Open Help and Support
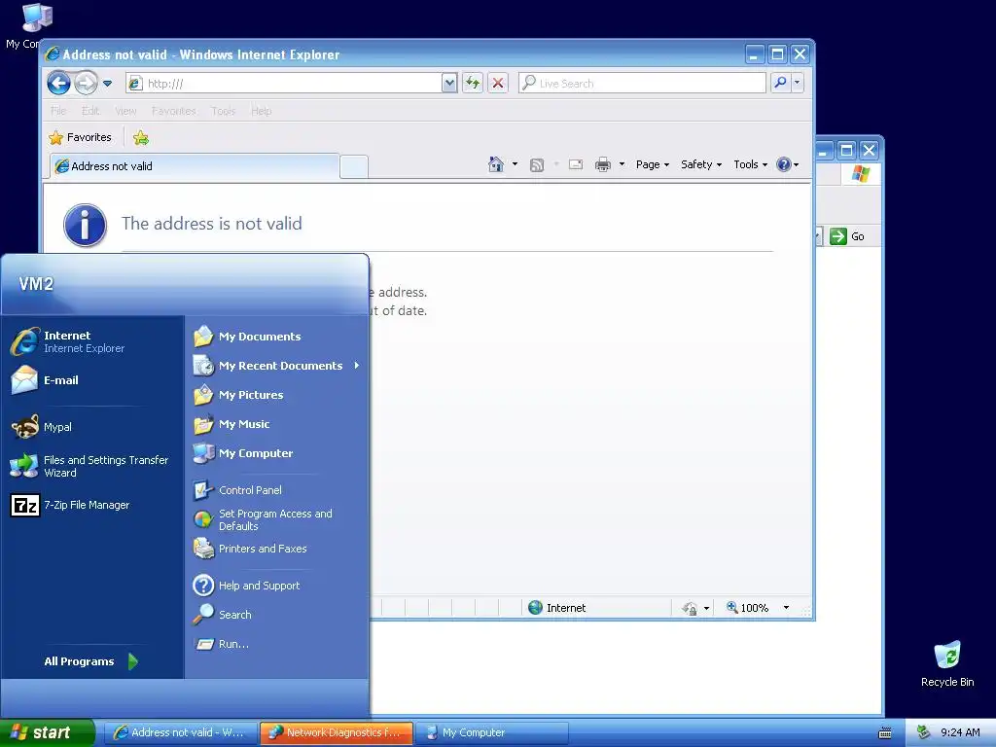The width and height of the screenshot is (996, 747). pyautogui.click(x=276, y=585)
